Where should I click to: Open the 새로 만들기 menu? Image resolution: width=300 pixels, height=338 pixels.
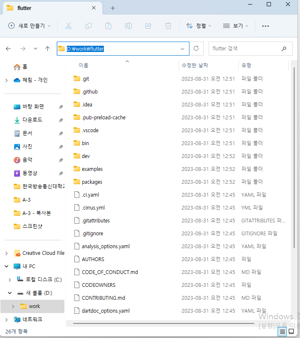tap(30, 26)
